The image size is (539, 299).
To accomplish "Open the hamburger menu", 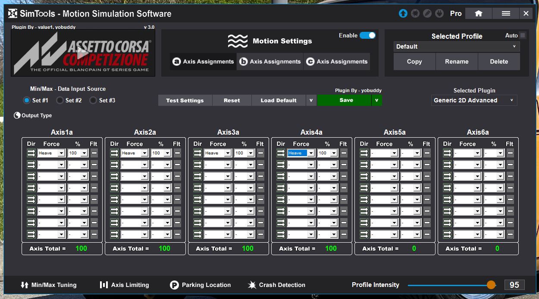I will tap(506, 13).
